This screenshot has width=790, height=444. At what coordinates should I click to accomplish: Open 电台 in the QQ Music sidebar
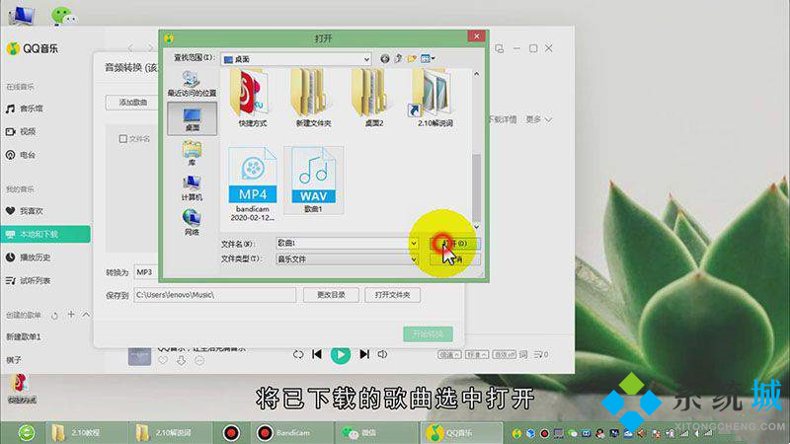pos(22,155)
